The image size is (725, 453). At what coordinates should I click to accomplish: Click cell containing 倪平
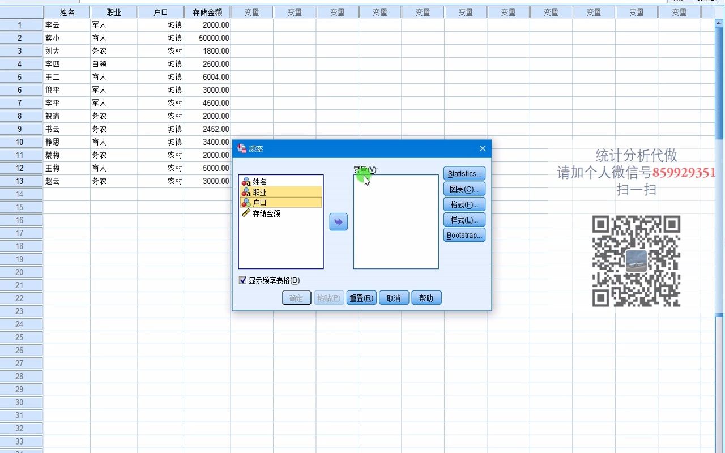67,90
